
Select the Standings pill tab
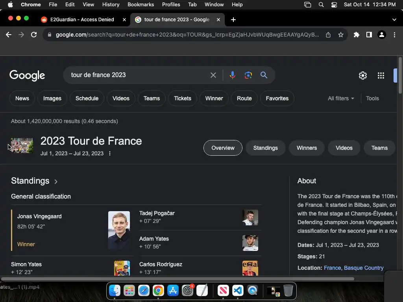coord(266,148)
